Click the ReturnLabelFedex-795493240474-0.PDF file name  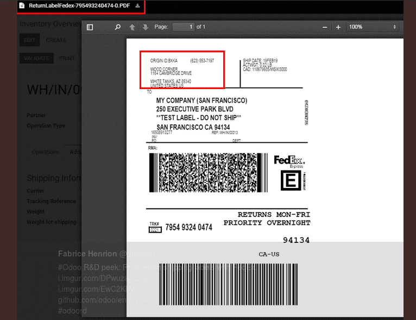[79, 5]
